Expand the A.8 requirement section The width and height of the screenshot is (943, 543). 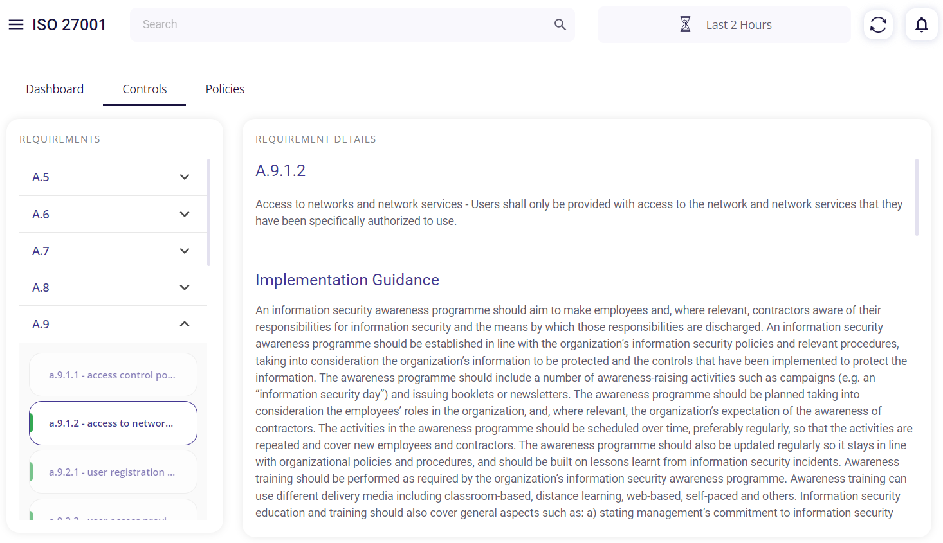[113, 287]
